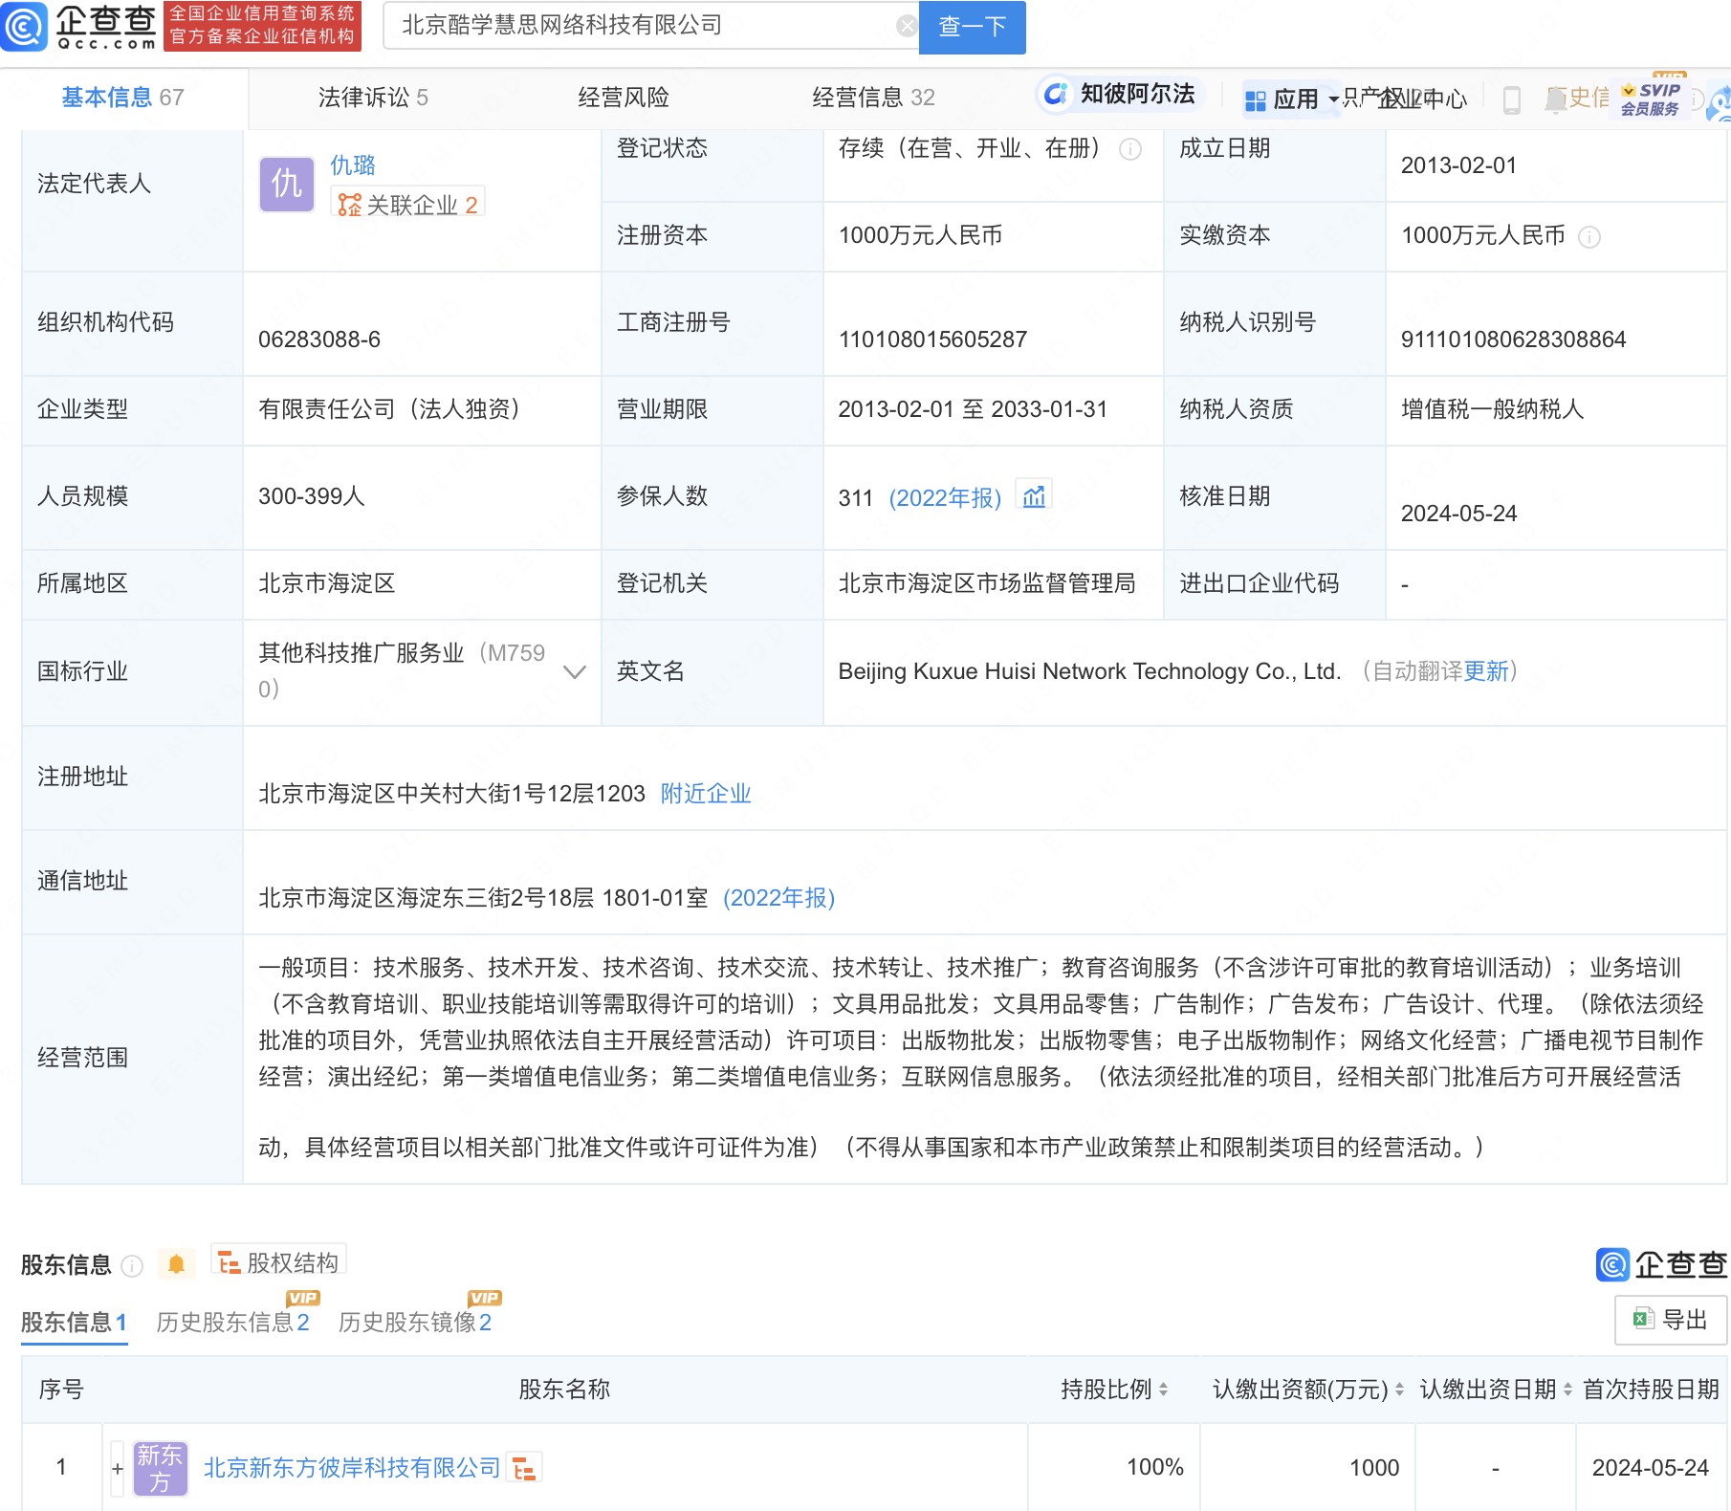The image size is (1731, 1511).
Task: Open the 经营风险 tab
Action: (624, 98)
